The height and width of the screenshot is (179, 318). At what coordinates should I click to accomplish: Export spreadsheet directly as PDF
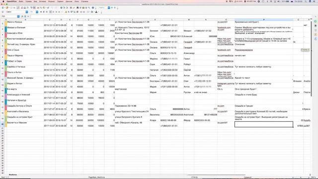pyautogui.click(x=22, y=8)
